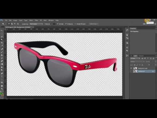This screenshot has width=157, height=118.
Task: Select the Rectangular Marquee tool
Action: [2, 34]
